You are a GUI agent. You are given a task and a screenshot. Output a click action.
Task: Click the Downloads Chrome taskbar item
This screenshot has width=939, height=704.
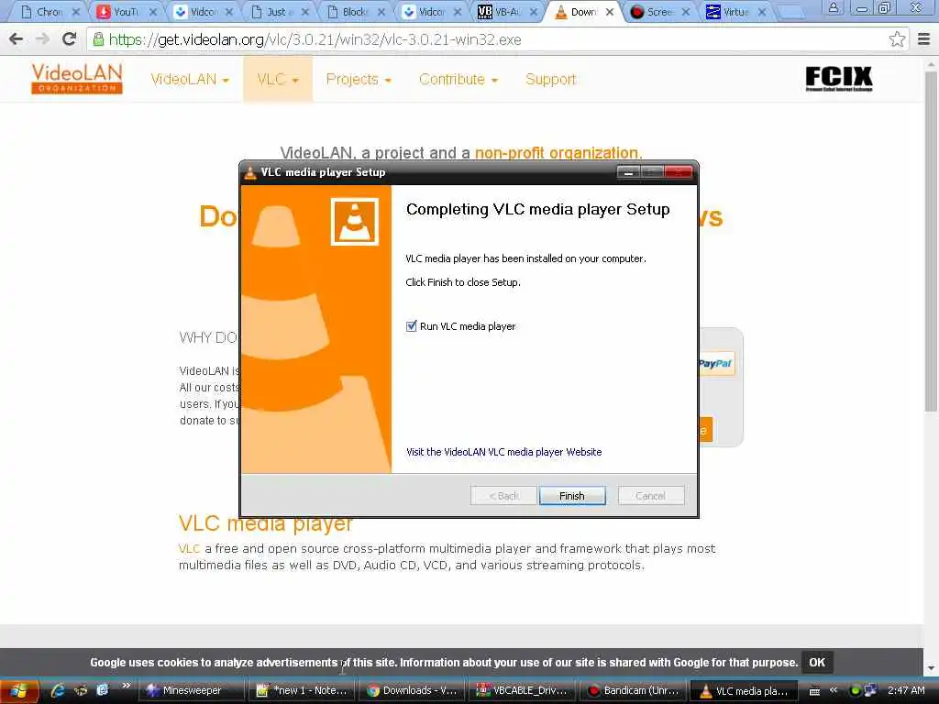pyautogui.click(x=413, y=690)
